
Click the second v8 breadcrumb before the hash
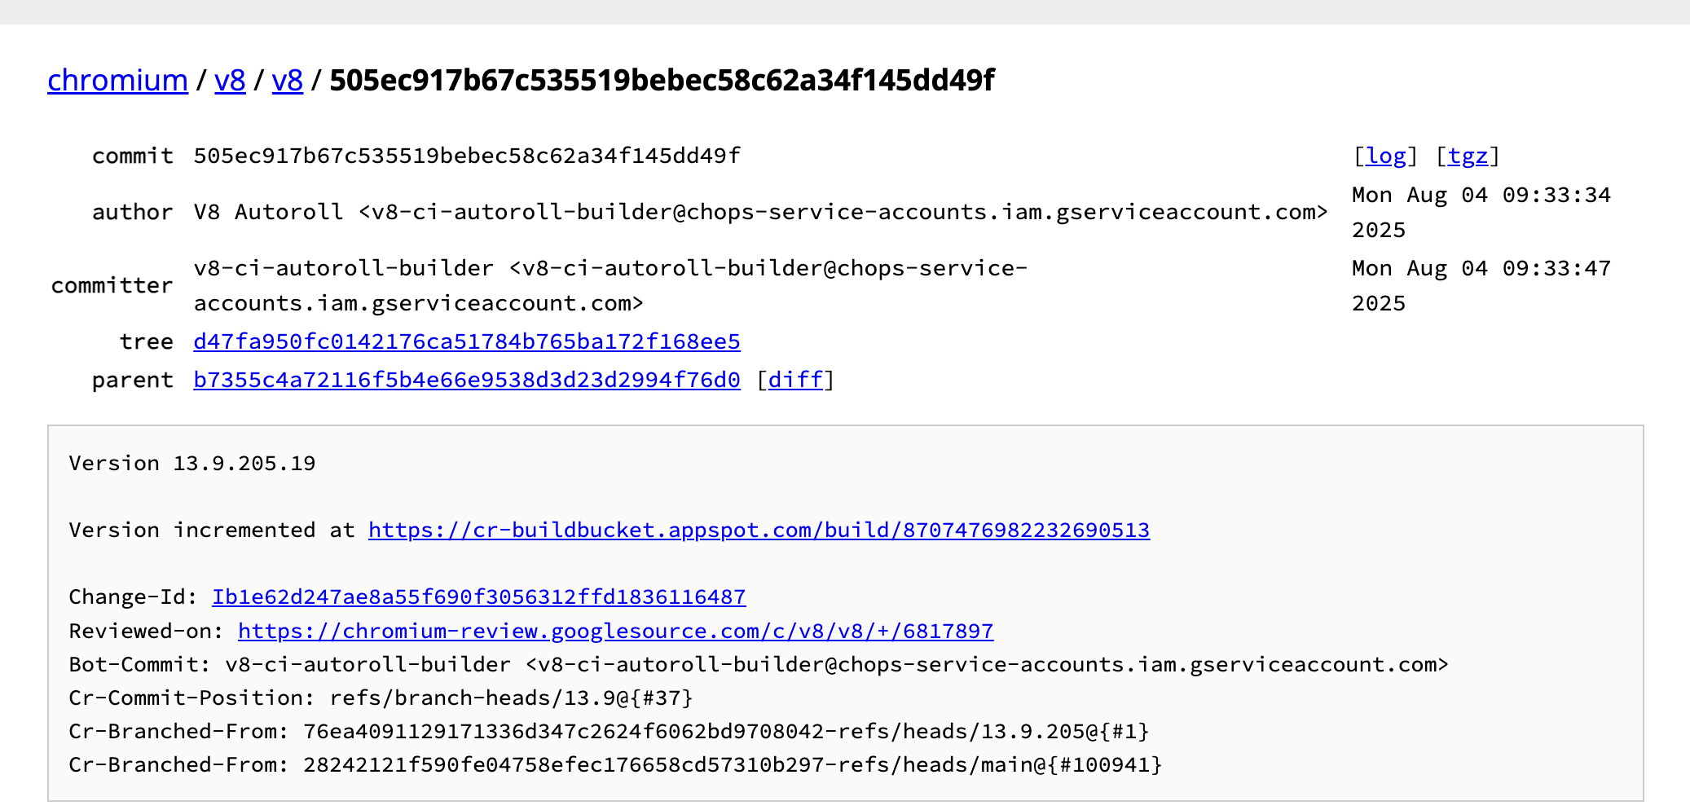287,81
